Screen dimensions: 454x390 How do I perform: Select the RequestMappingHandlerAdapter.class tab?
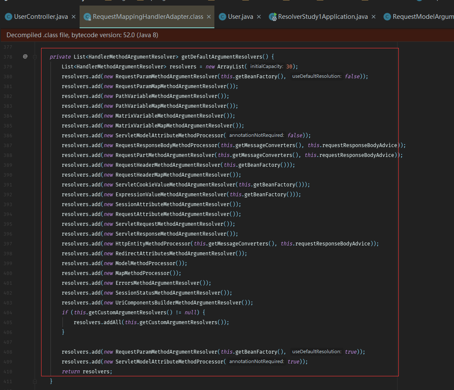148,17
